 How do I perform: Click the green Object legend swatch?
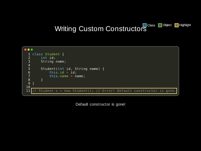(x=160, y=25)
